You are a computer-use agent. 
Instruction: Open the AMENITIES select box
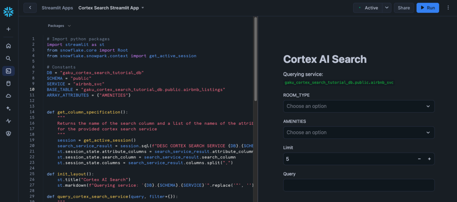tap(359, 133)
